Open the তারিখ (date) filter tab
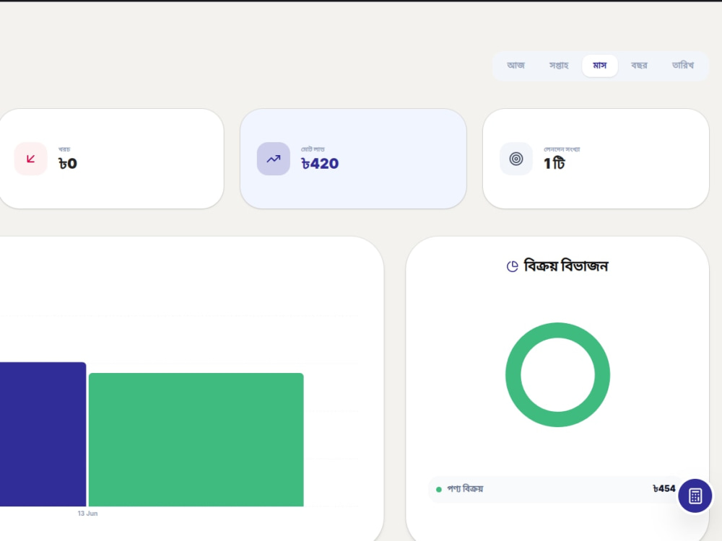 [x=682, y=66]
